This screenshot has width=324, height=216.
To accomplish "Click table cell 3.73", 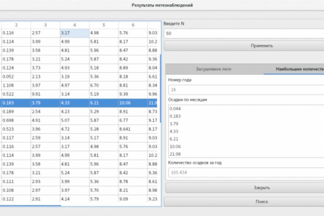I will 45,68.
